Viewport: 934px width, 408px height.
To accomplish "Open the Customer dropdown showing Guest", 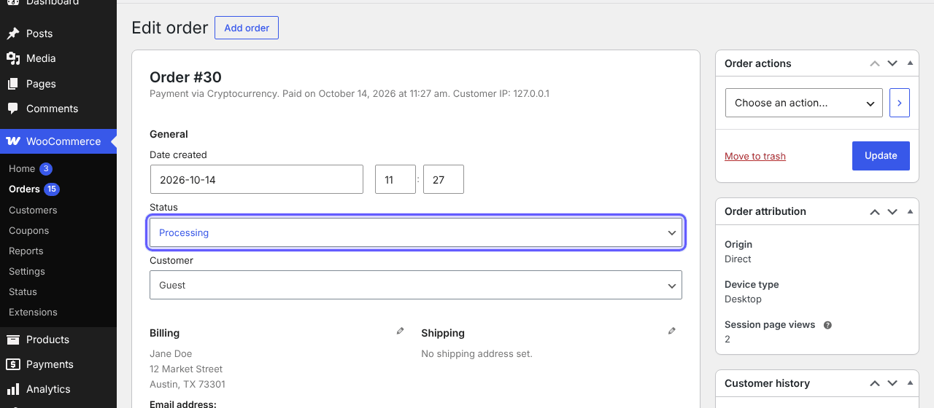I will (416, 285).
